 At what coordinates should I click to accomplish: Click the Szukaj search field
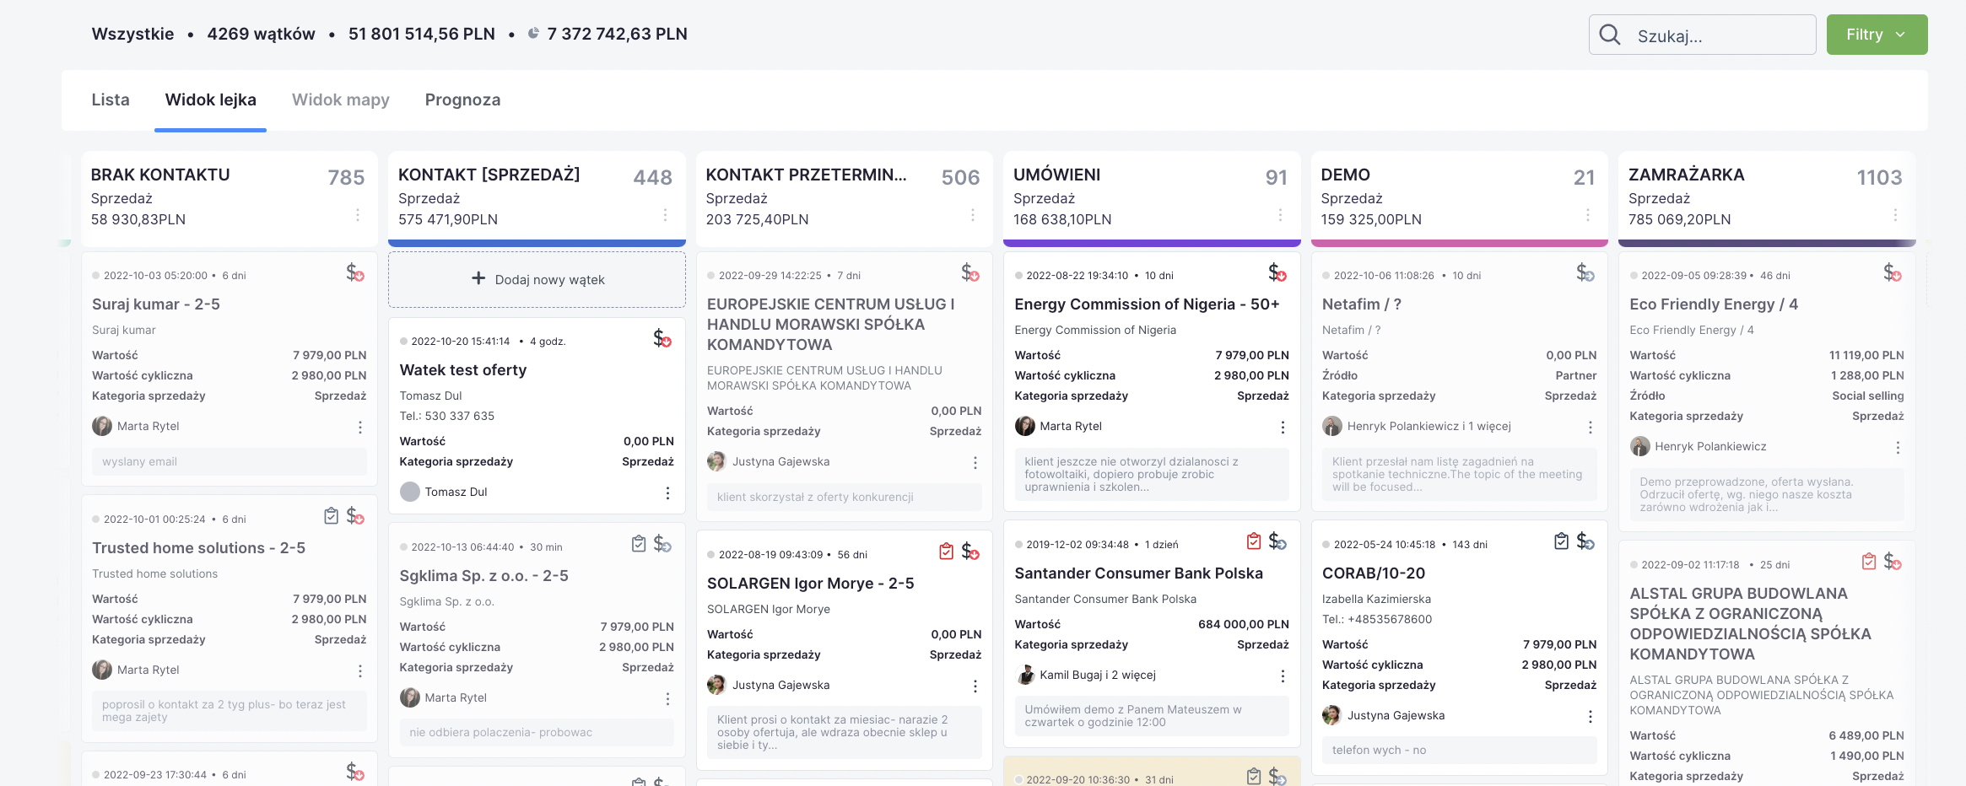(1713, 35)
